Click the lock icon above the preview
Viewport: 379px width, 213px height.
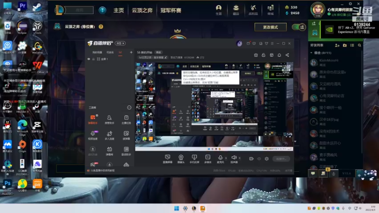(263, 55)
